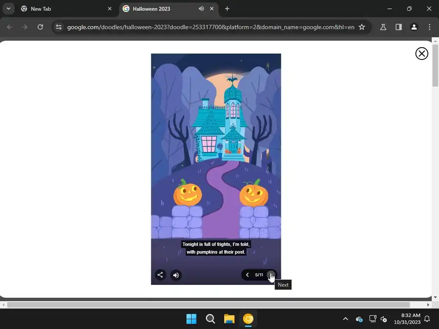The height and width of the screenshot is (329, 439).
Task: Open a new browser tab
Action: click(x=227, y=9)
